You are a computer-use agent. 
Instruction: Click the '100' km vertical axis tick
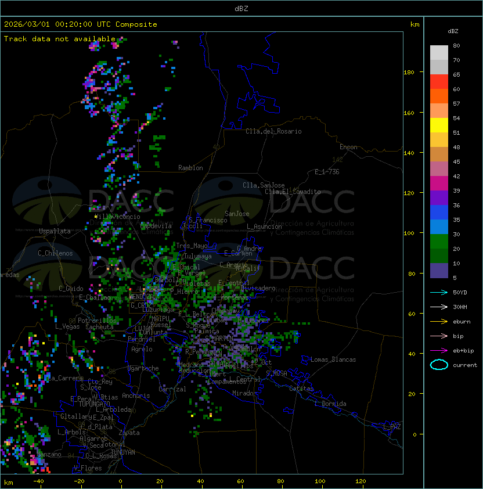coord(409,233)
